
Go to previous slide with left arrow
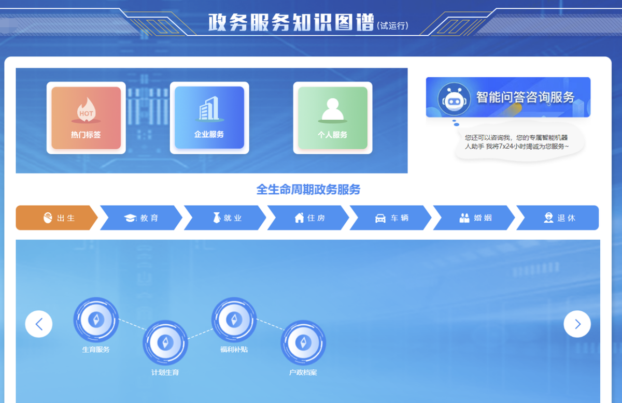click(x=39, y=324)
